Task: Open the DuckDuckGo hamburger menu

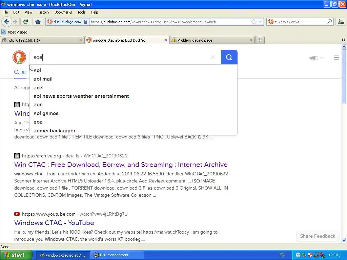Action: click(x=336, y=58)
